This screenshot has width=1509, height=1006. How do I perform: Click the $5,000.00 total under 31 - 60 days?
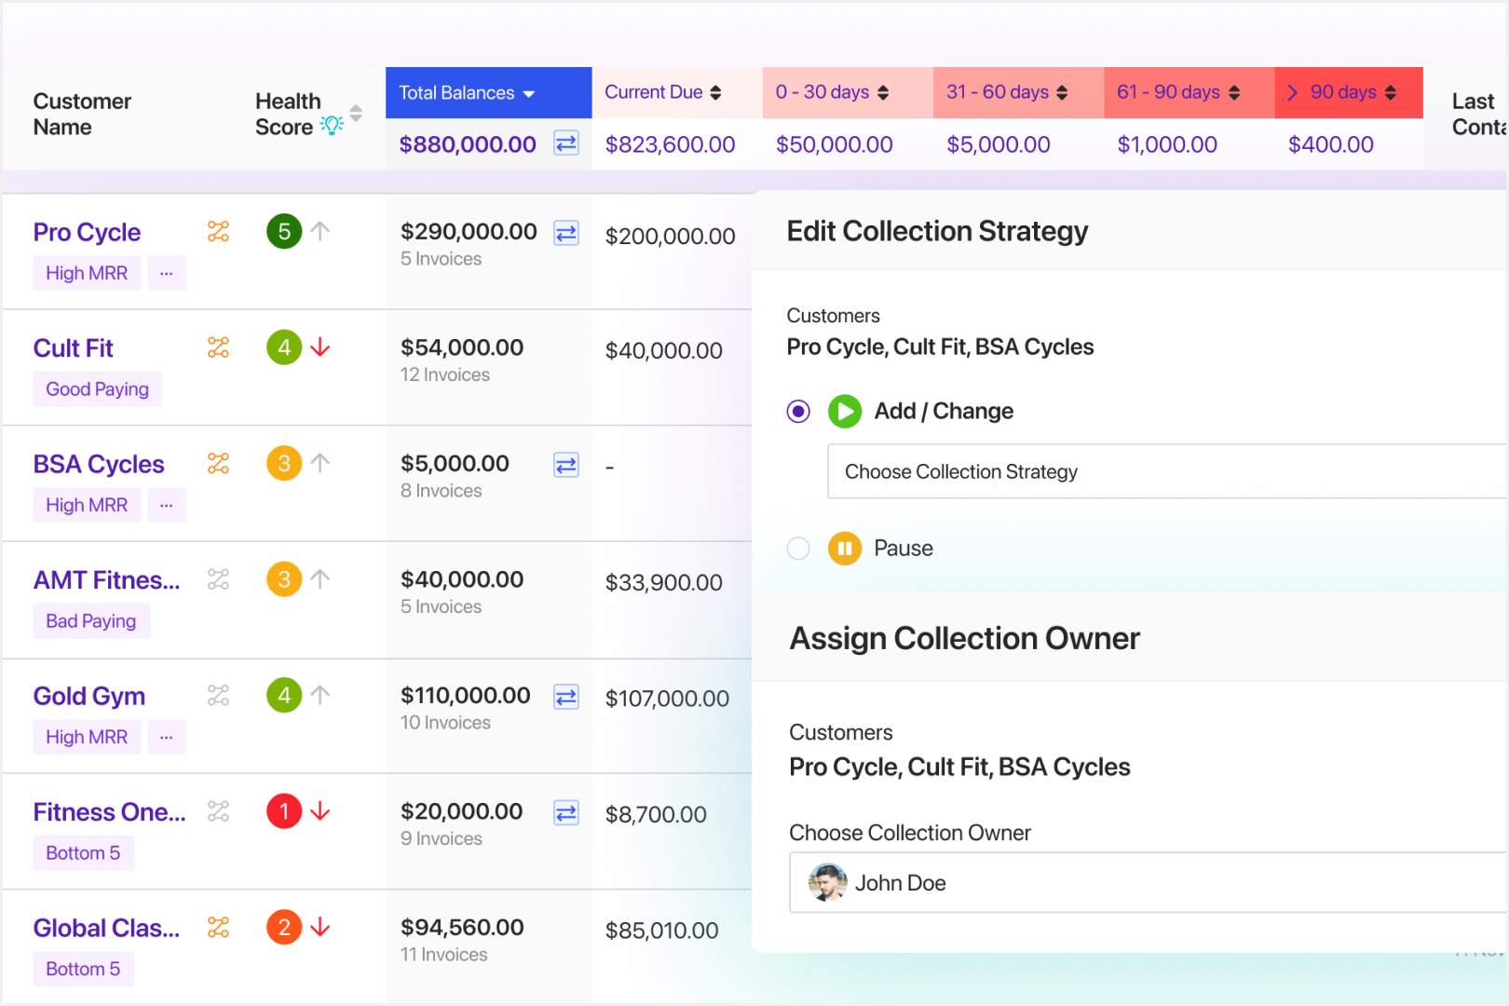998,144
